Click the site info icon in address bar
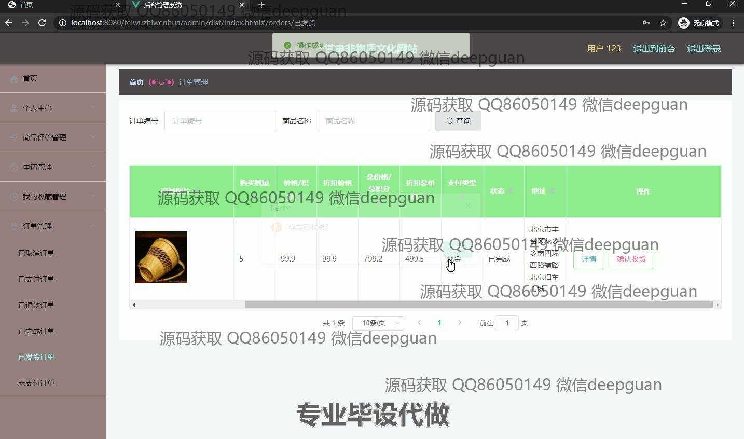Screen dimensions: 744x439 (62, 23)
